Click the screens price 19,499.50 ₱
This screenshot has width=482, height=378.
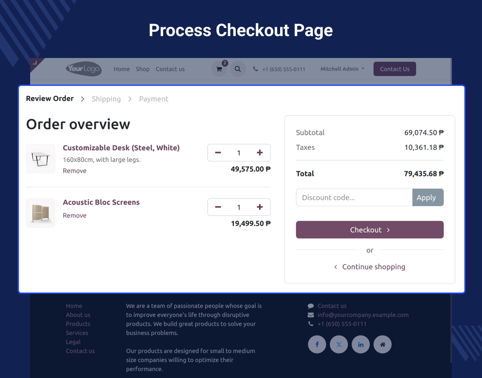tap(250, 223)
